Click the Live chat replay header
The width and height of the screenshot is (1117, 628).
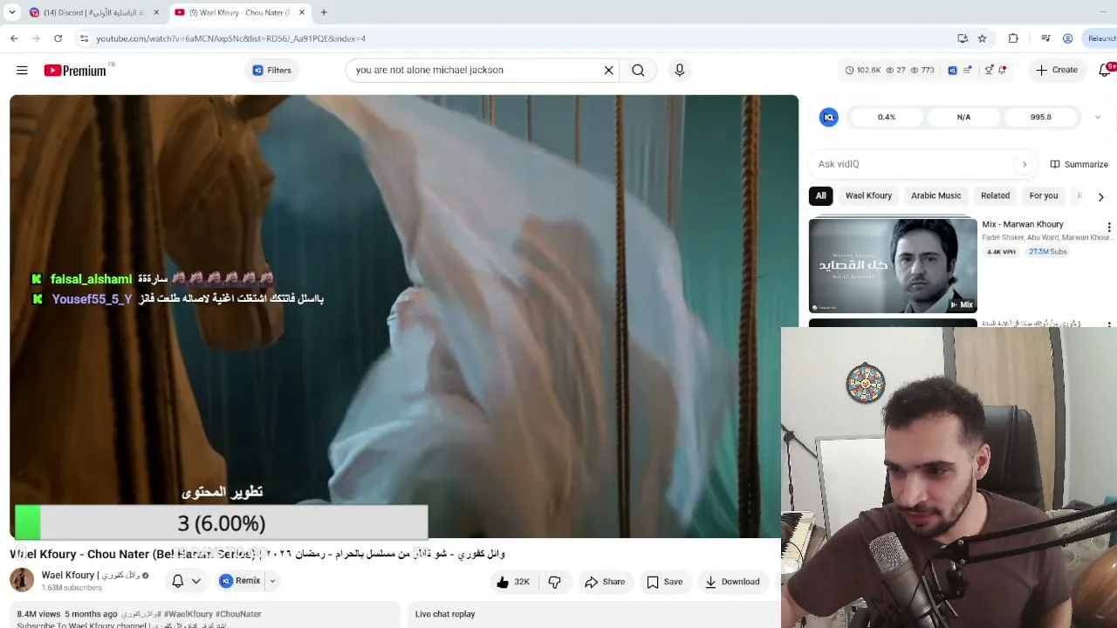445,614
